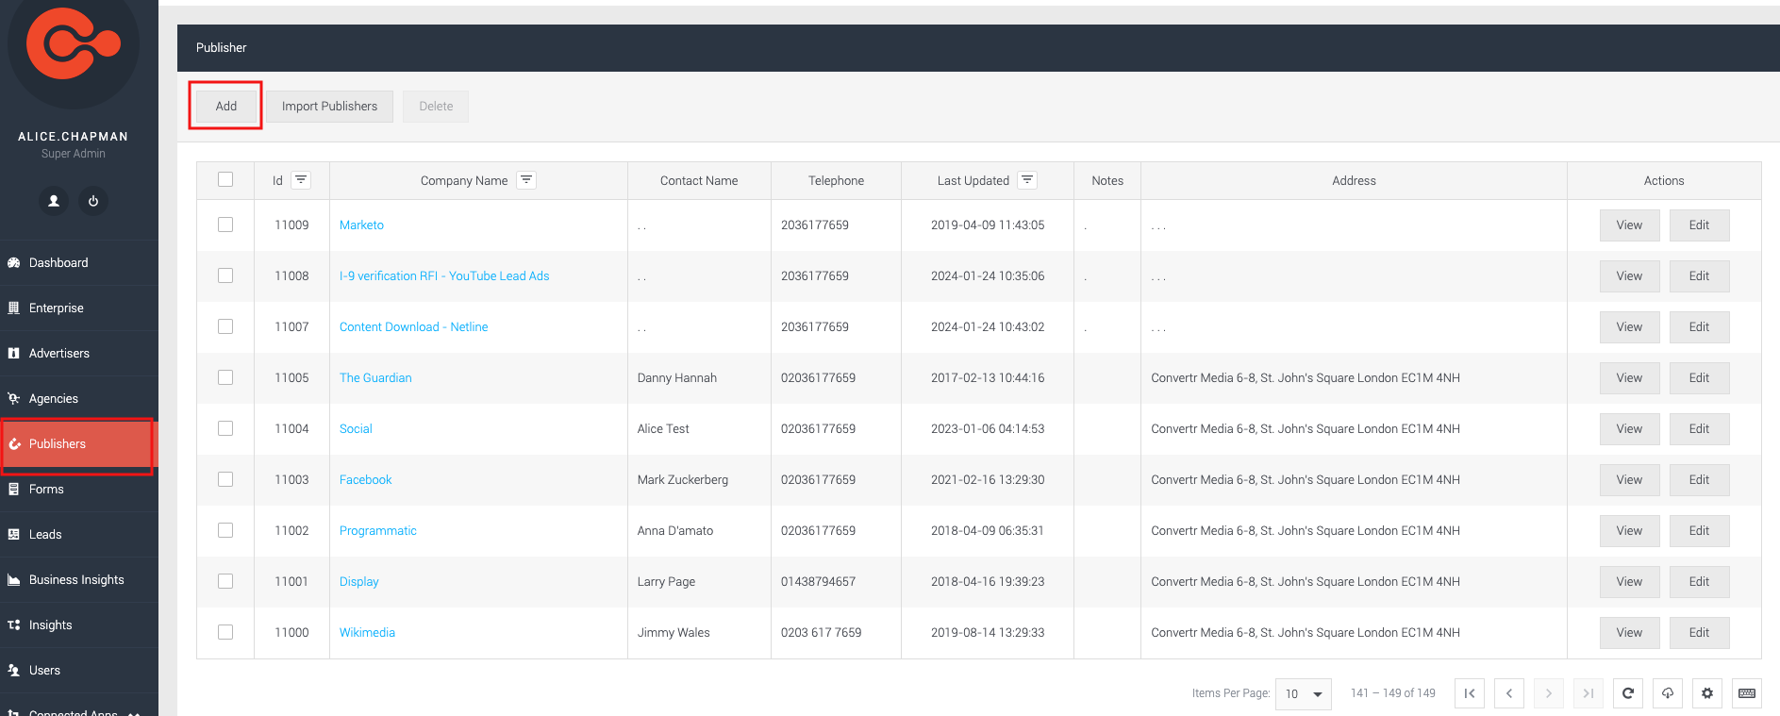
Task: Click Edit for the Facebook row
Action: [x=1699, y=480]
